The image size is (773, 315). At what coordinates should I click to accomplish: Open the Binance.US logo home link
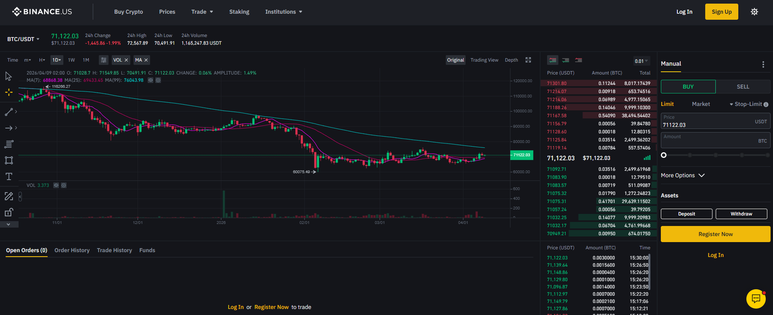click(42, 12)
